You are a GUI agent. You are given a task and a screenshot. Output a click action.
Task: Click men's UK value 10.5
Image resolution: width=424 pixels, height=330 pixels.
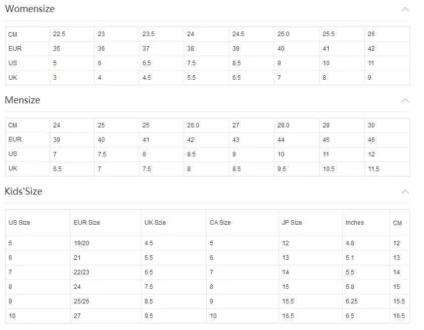[x=329, y=169]
